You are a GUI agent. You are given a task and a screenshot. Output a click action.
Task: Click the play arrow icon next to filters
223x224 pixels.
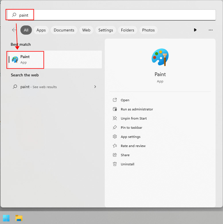coord(195,30)
